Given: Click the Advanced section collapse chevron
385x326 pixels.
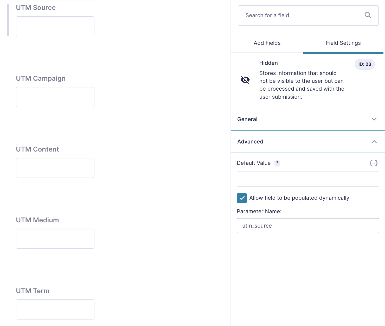Looking at the screenshot, I should [374, 142].
